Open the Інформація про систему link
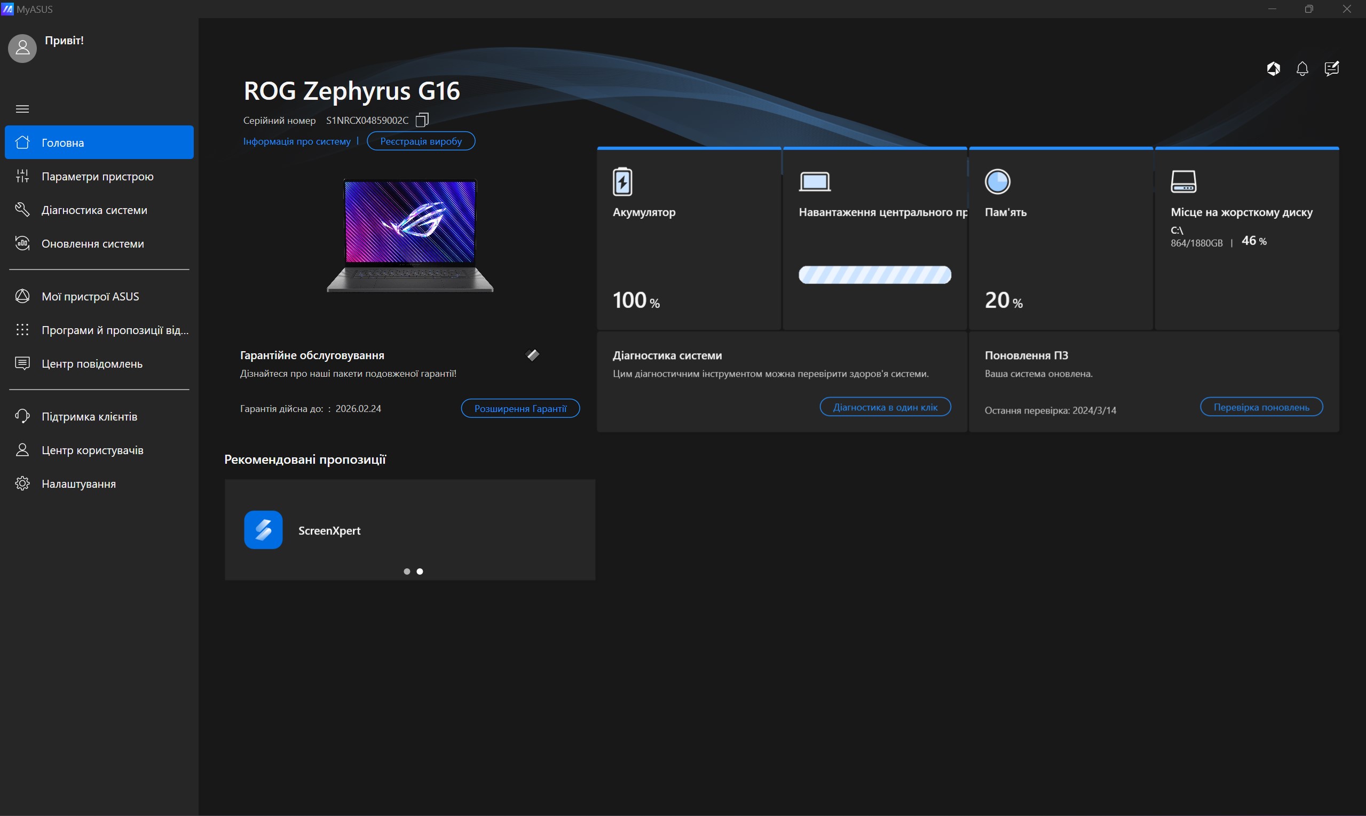Image resolution: width=1366 pixels, height=816 pixels. point(297,141)
